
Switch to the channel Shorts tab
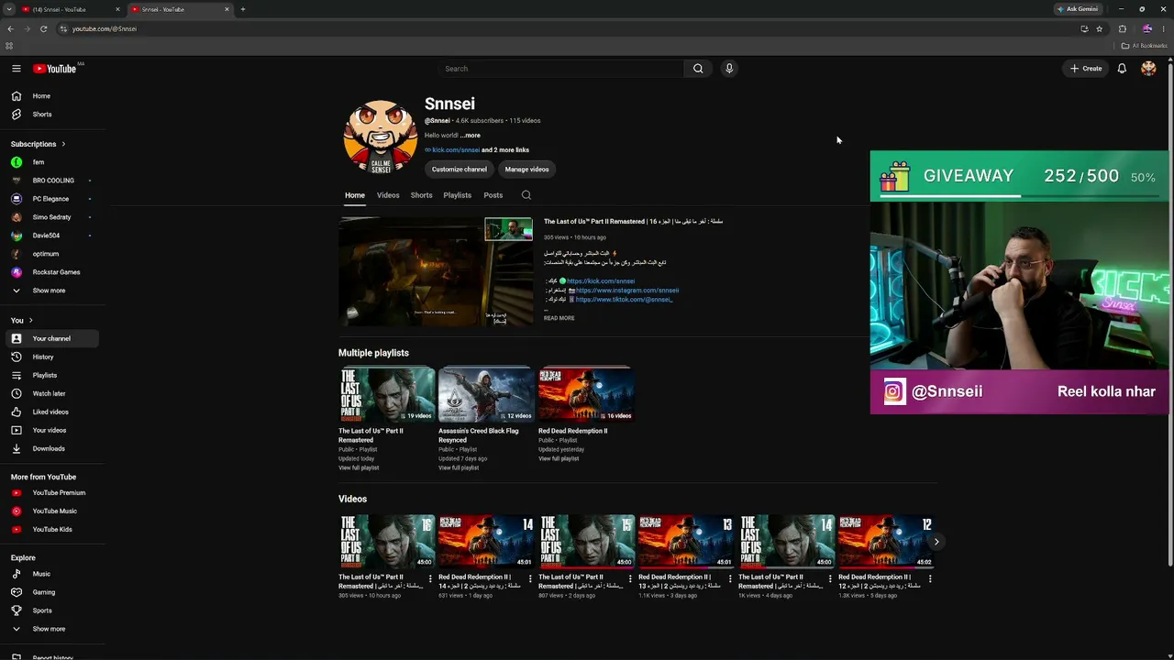tap(421, 195)
